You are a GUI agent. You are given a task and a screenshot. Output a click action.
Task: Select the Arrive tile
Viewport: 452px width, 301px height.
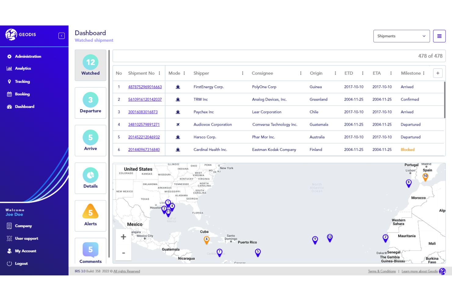pos(90,141)
